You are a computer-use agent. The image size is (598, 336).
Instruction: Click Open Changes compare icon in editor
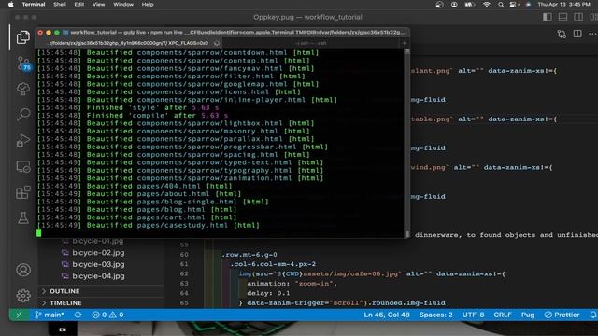562,34
